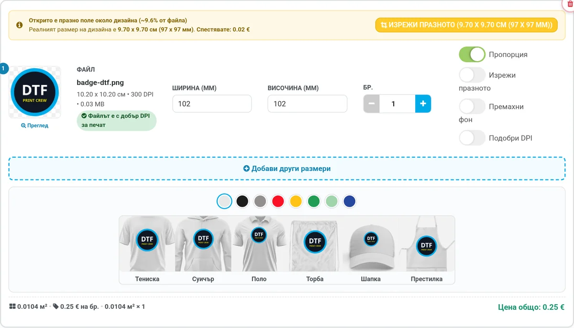The image size is (574, 328).
Task: Select the Торба bag mockup
Action: (x=315, y=250)
